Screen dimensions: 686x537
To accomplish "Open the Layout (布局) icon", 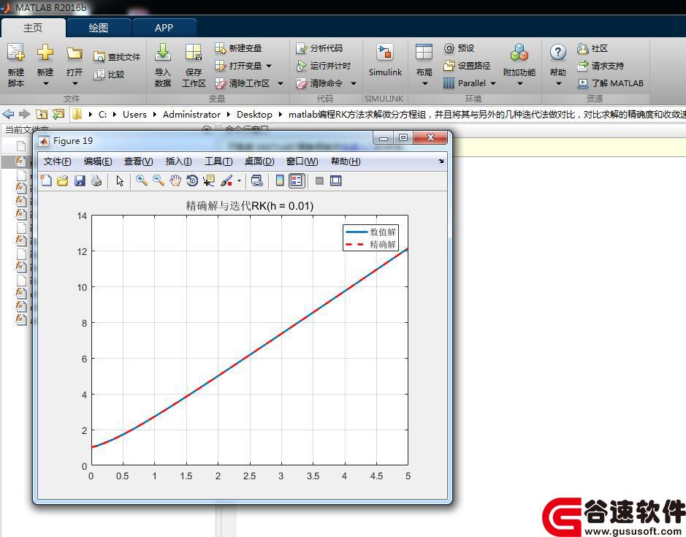I will (424, 52).
